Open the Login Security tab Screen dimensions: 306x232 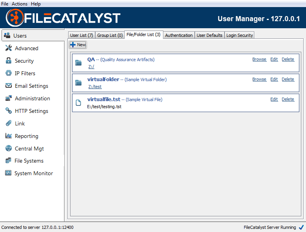[x=239, y=35]
